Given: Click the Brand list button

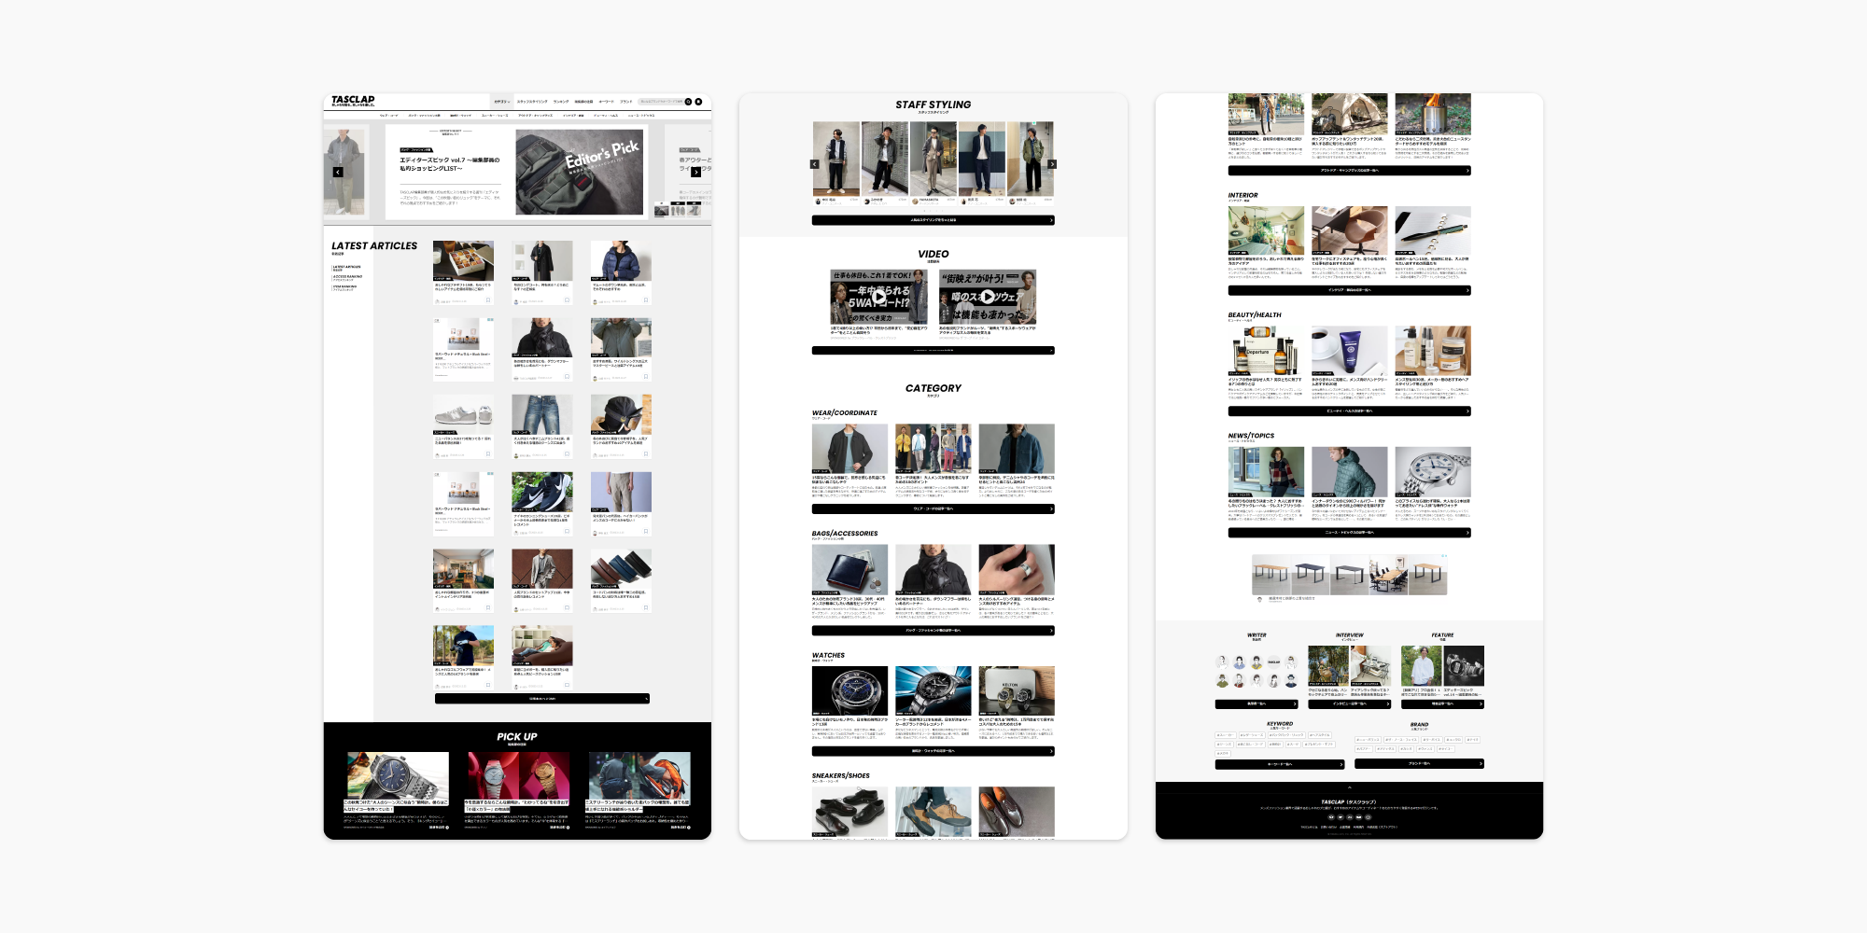Looking at the screenshot, I should click(x=1419, y=764).
